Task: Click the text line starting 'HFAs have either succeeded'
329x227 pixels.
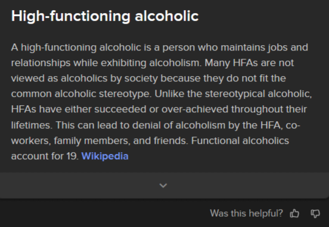Action: 159,109
